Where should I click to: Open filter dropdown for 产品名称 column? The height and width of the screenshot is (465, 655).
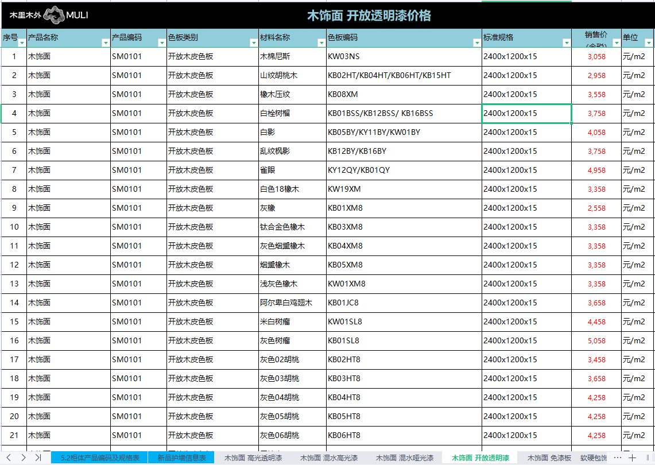pyautogui.click(x=105, y=43)
